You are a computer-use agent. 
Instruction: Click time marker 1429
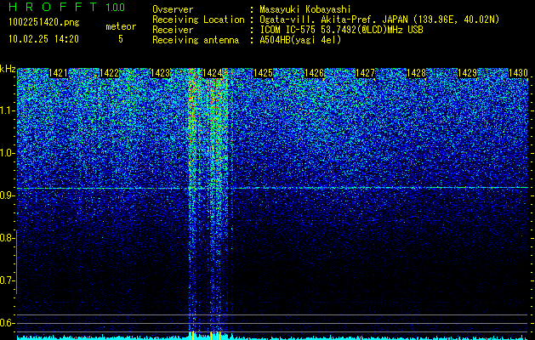[467, 73]
